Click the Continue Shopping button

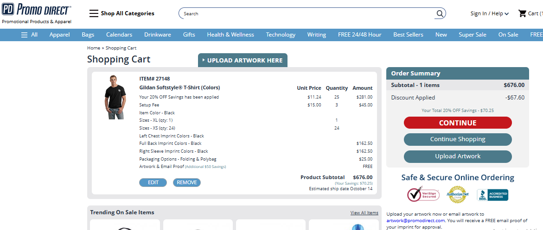point(458,139)
